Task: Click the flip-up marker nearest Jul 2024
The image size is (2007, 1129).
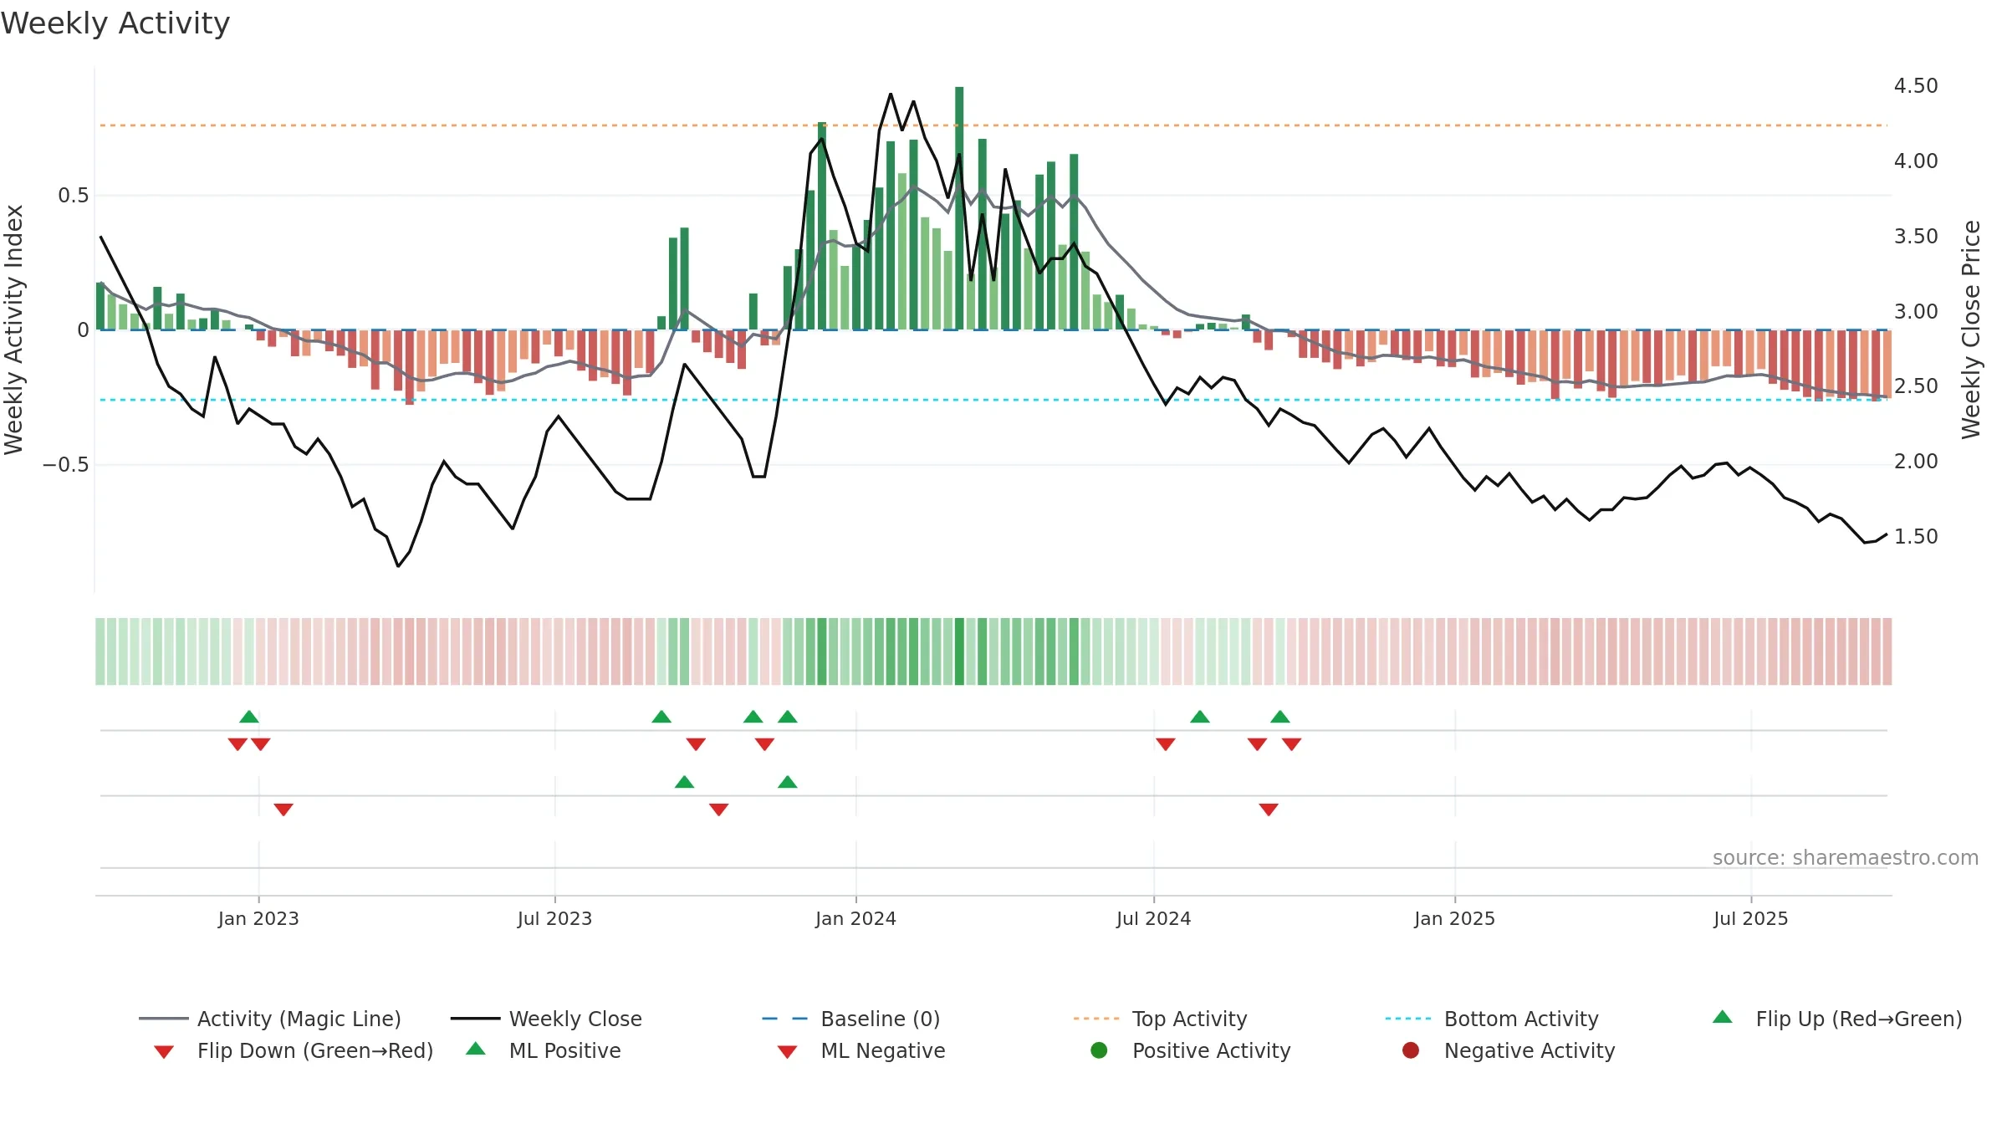Action: pyautogui.click(x=1200, y=717)
